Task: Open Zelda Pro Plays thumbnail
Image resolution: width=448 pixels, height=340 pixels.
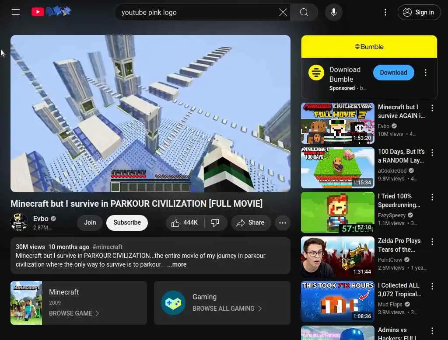Action: (x=338, y=257)
